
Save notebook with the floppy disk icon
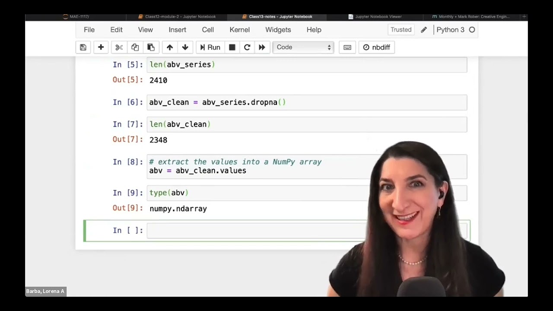pos(83,47)
